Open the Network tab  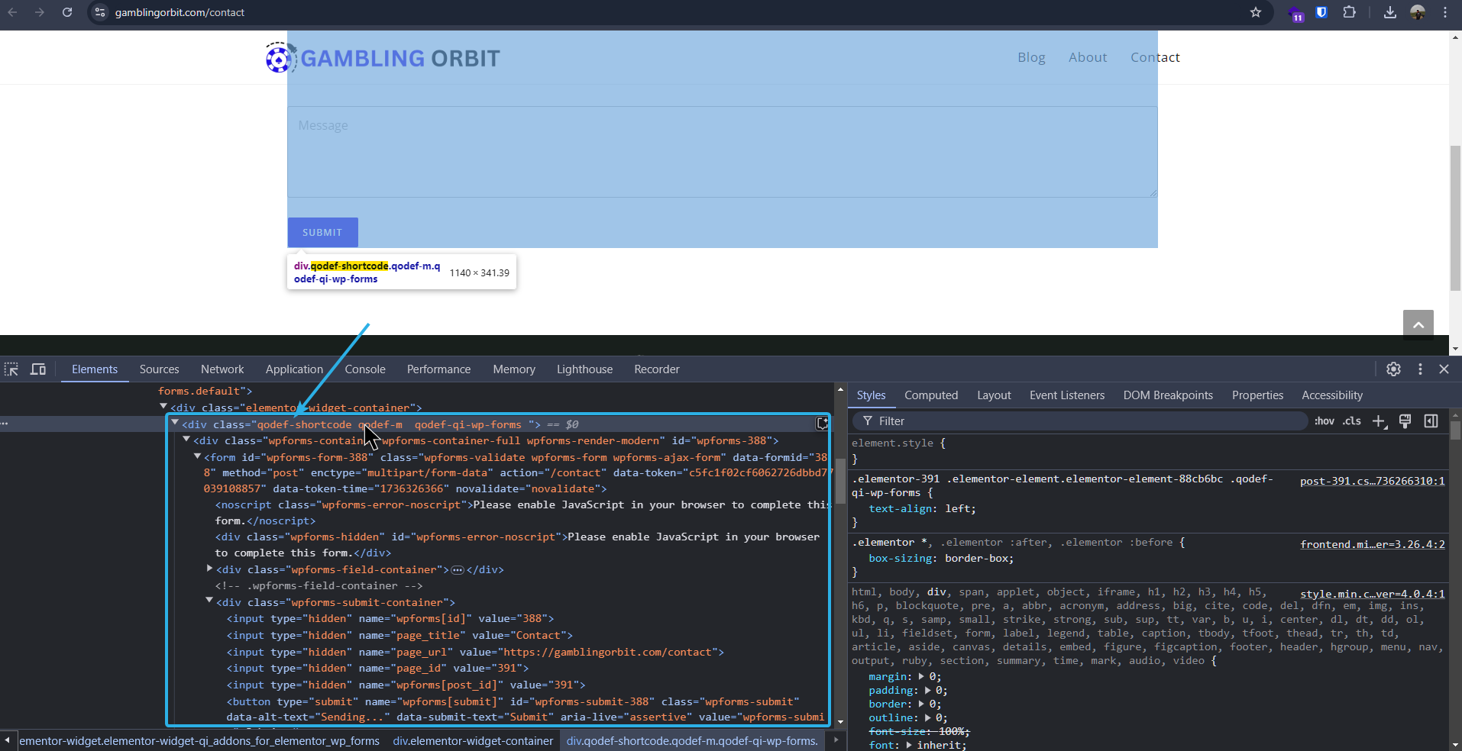[x=222, y=369]
